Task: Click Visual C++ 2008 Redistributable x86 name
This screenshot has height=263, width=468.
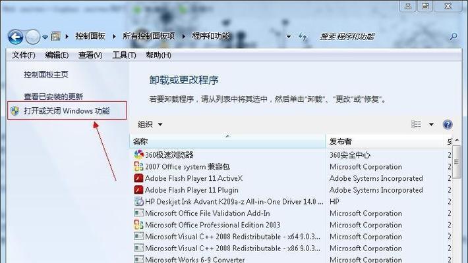Action: [x=233, y=248]
